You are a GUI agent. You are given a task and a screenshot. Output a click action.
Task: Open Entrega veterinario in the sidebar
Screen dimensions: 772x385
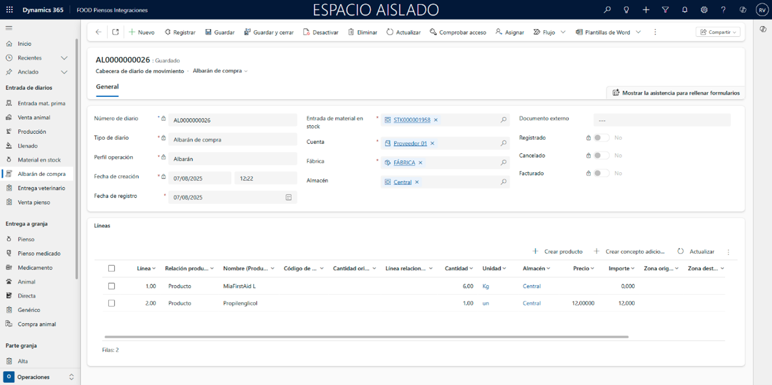click(41, 188)
